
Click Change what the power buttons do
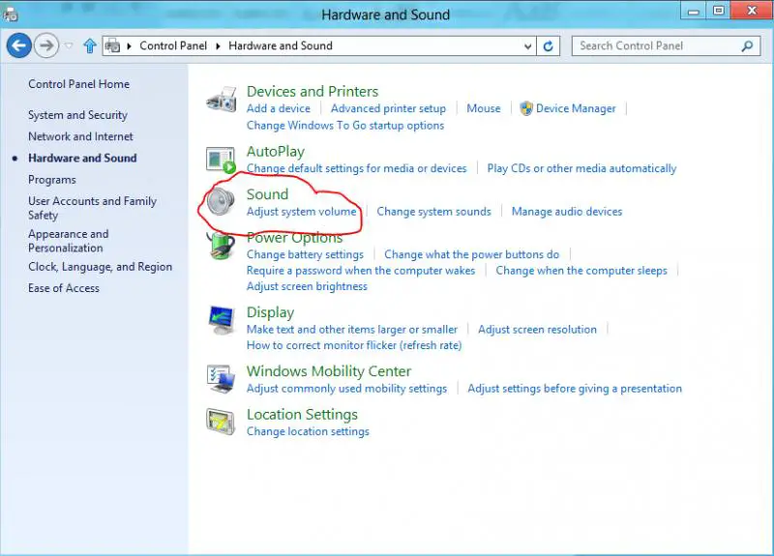[x=472, y=254]
